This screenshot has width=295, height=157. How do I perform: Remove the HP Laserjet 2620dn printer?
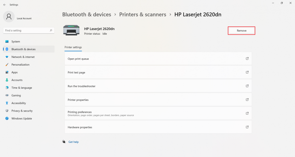click(x=241, y=31)
